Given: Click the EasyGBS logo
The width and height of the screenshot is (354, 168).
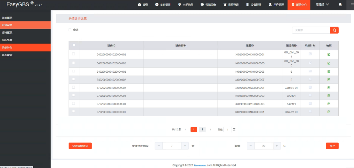Looking at the screenshot, I should (x=24, y=4).
